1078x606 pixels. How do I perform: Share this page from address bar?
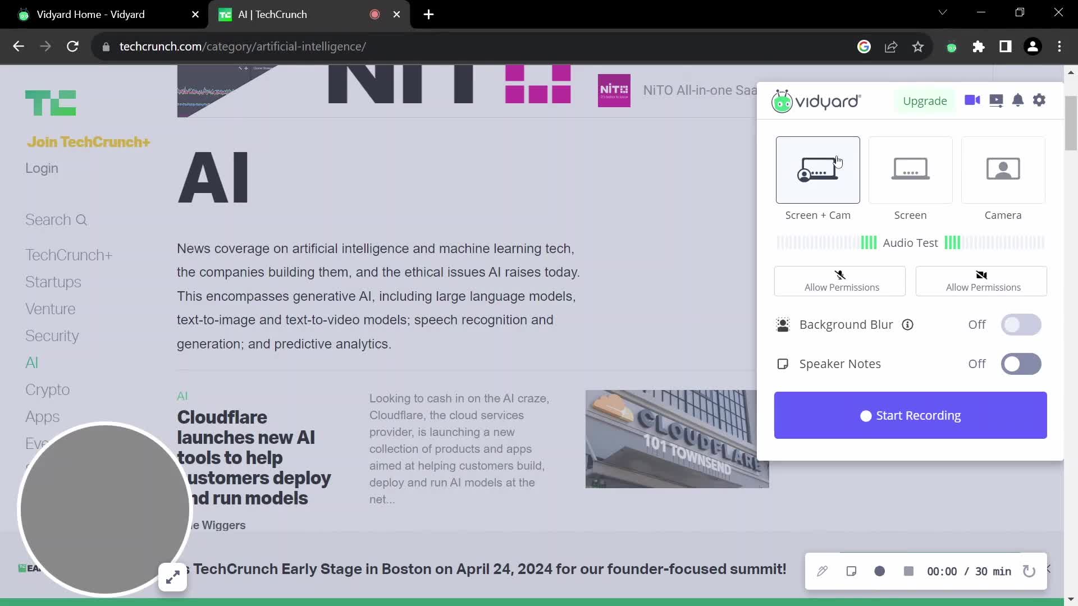pos(891,47)
